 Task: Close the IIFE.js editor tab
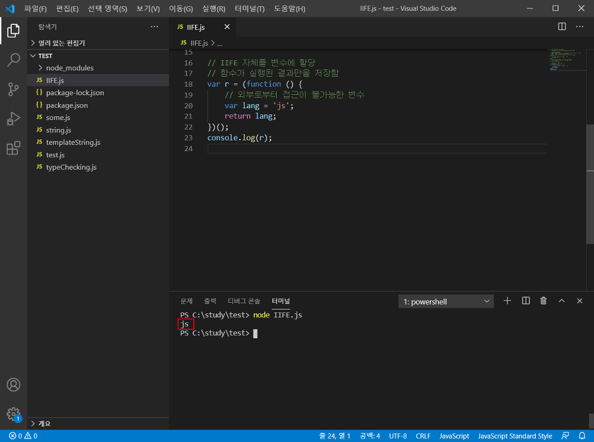coord(227,26)
